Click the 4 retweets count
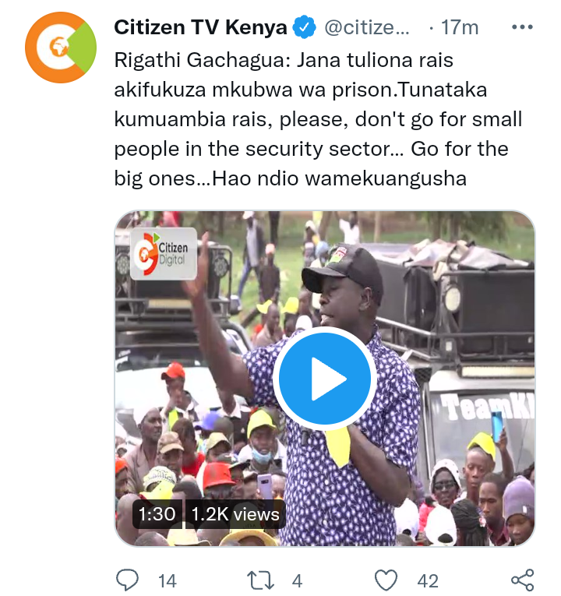The height and width of the screenshot is (596, 561). click(x=297, y=581)
